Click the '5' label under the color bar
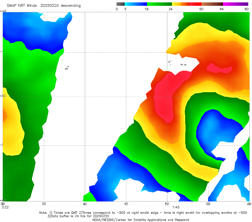252x222 pixels. (125, 9)
